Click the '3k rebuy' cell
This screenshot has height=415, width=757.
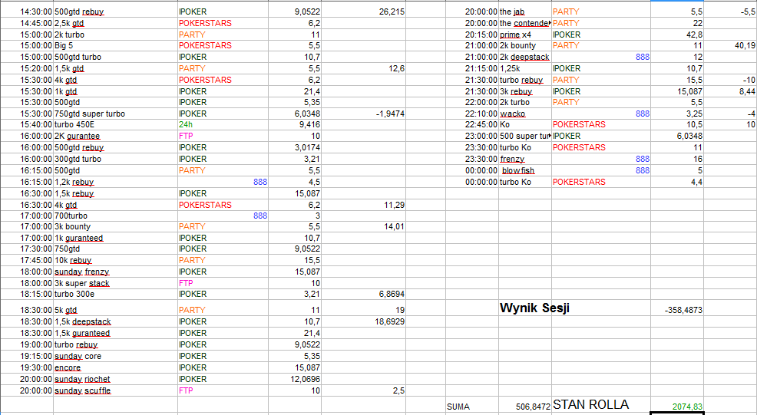coord(525,92)
